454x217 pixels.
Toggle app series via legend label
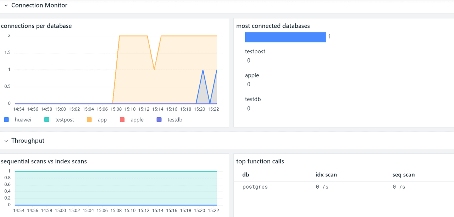tap(102, 120)
